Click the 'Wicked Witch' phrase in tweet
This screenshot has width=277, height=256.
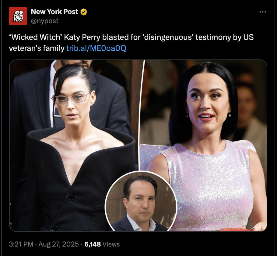coord(35,37)
